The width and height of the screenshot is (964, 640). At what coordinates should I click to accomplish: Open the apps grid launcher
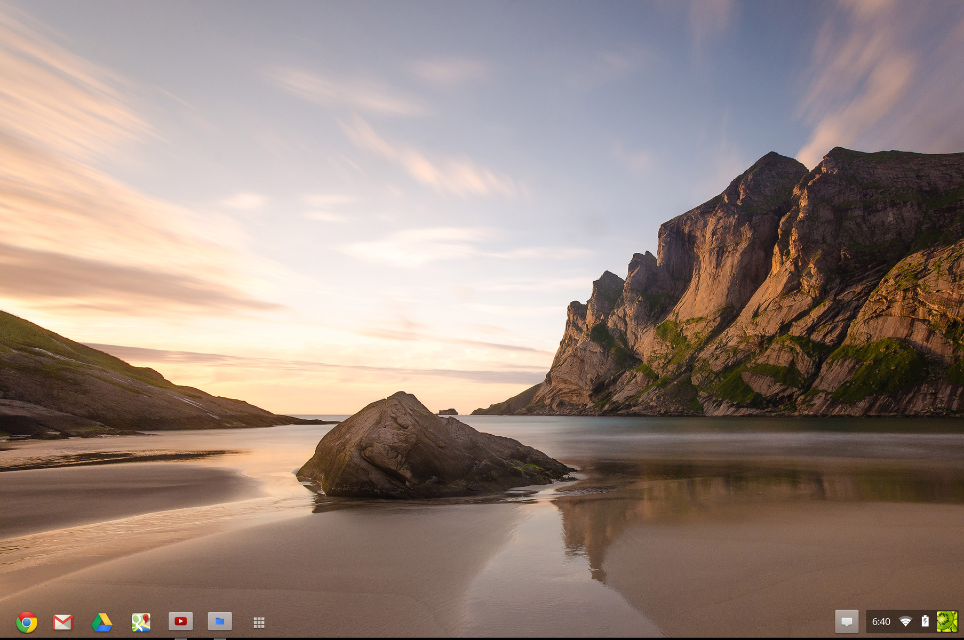point(259,622)
